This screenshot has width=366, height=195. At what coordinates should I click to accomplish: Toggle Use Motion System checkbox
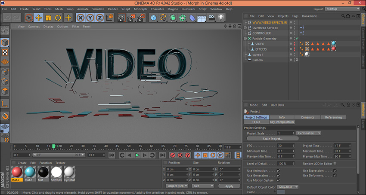pos(278,180)
